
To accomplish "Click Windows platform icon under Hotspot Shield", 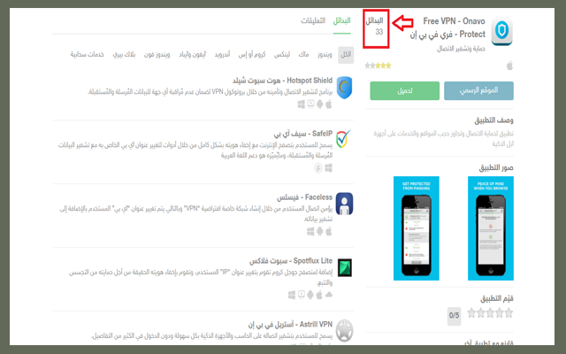I will (x=301, y=104).
